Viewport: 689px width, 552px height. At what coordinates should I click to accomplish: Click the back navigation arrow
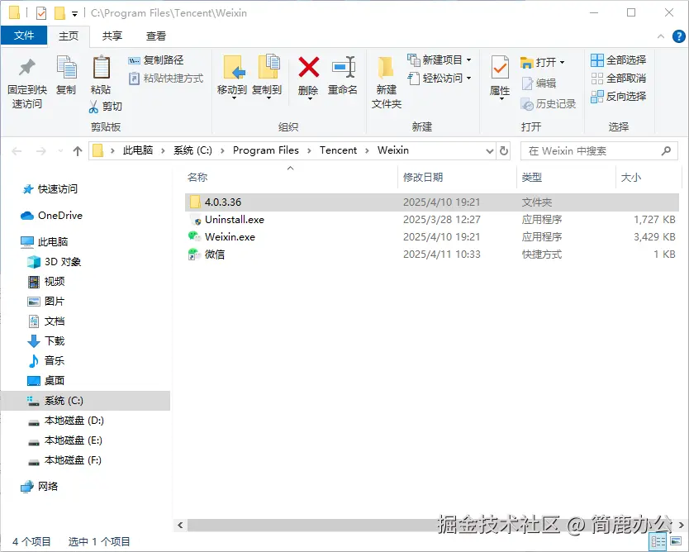coord(17,151)
